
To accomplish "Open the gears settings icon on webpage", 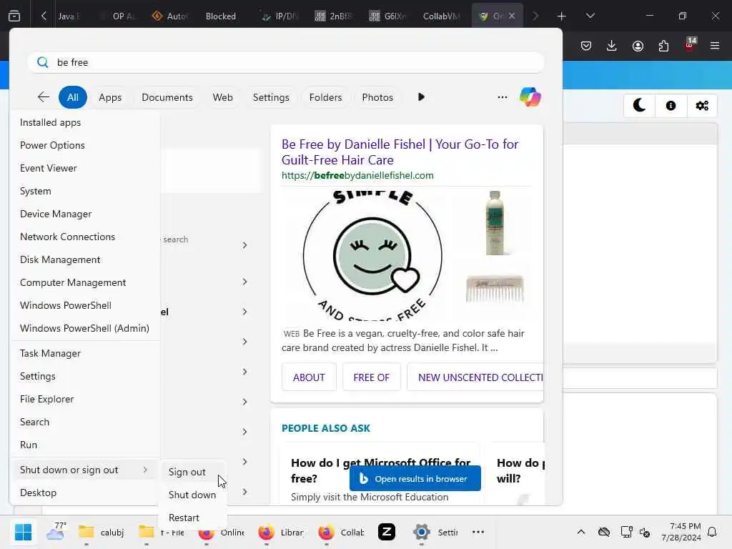I will pyautogui.click(x=702, y=106).
